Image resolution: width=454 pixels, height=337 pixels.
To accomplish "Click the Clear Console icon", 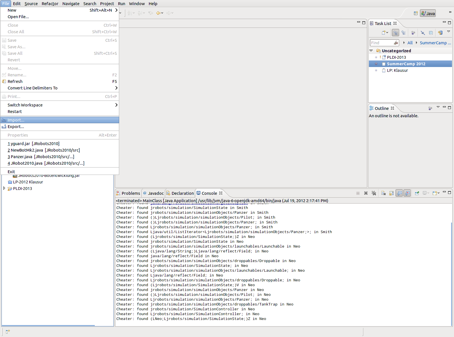I will 383,193.
